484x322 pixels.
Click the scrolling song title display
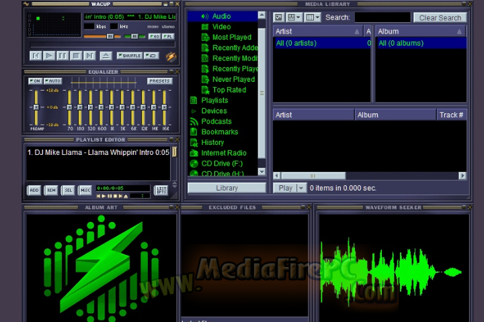tap(130, 17)
